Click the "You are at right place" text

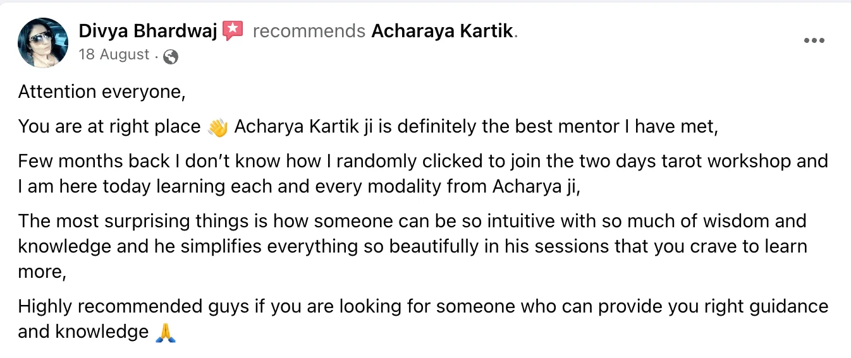click(109, 127)
